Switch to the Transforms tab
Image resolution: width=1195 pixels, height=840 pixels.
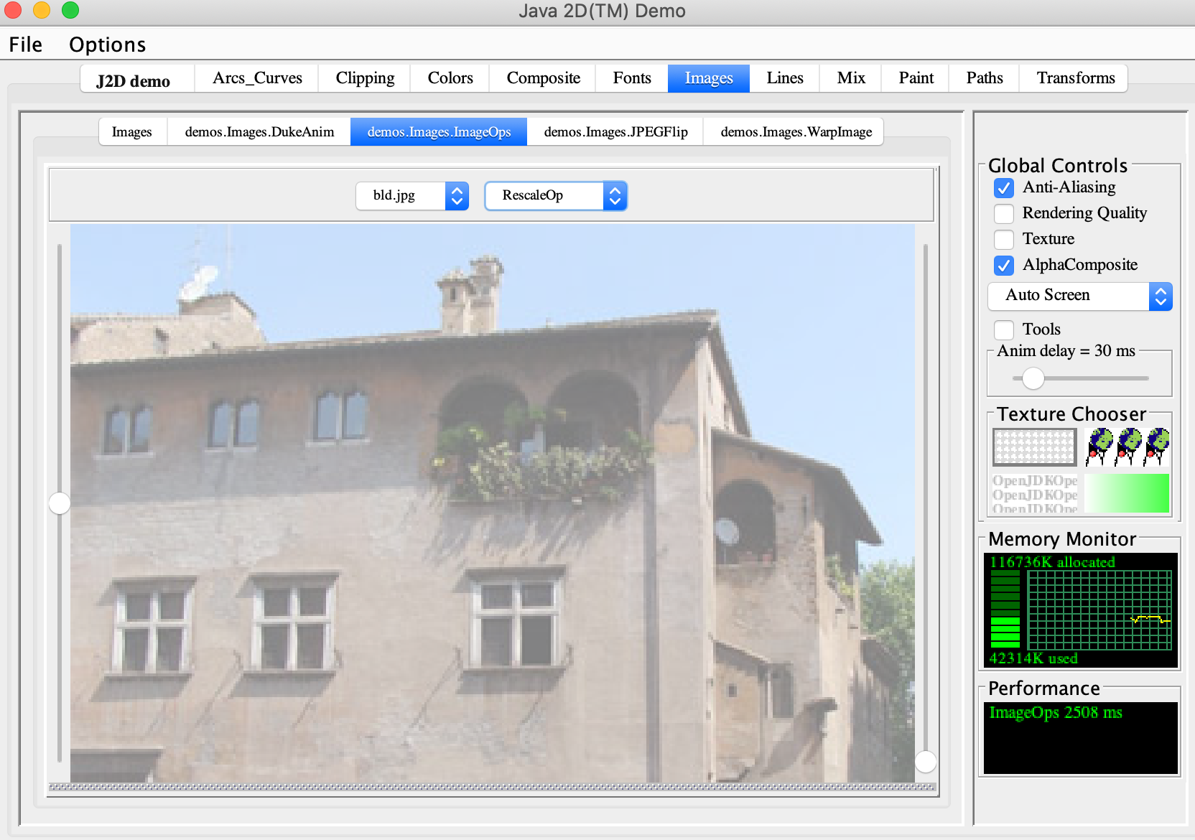coord(1075,78)
